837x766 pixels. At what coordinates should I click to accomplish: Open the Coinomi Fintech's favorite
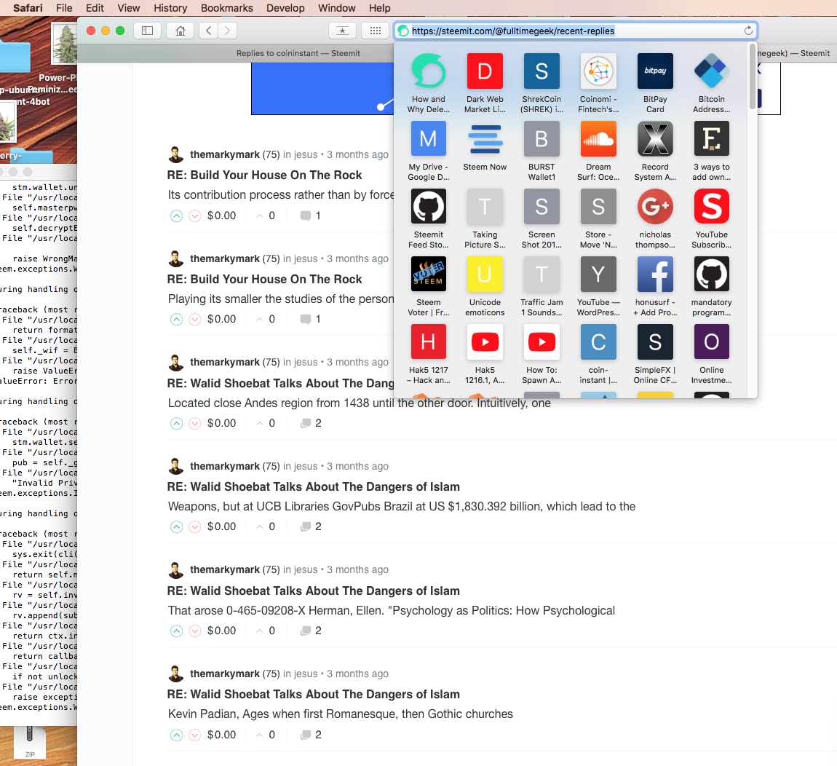point(598,83)
